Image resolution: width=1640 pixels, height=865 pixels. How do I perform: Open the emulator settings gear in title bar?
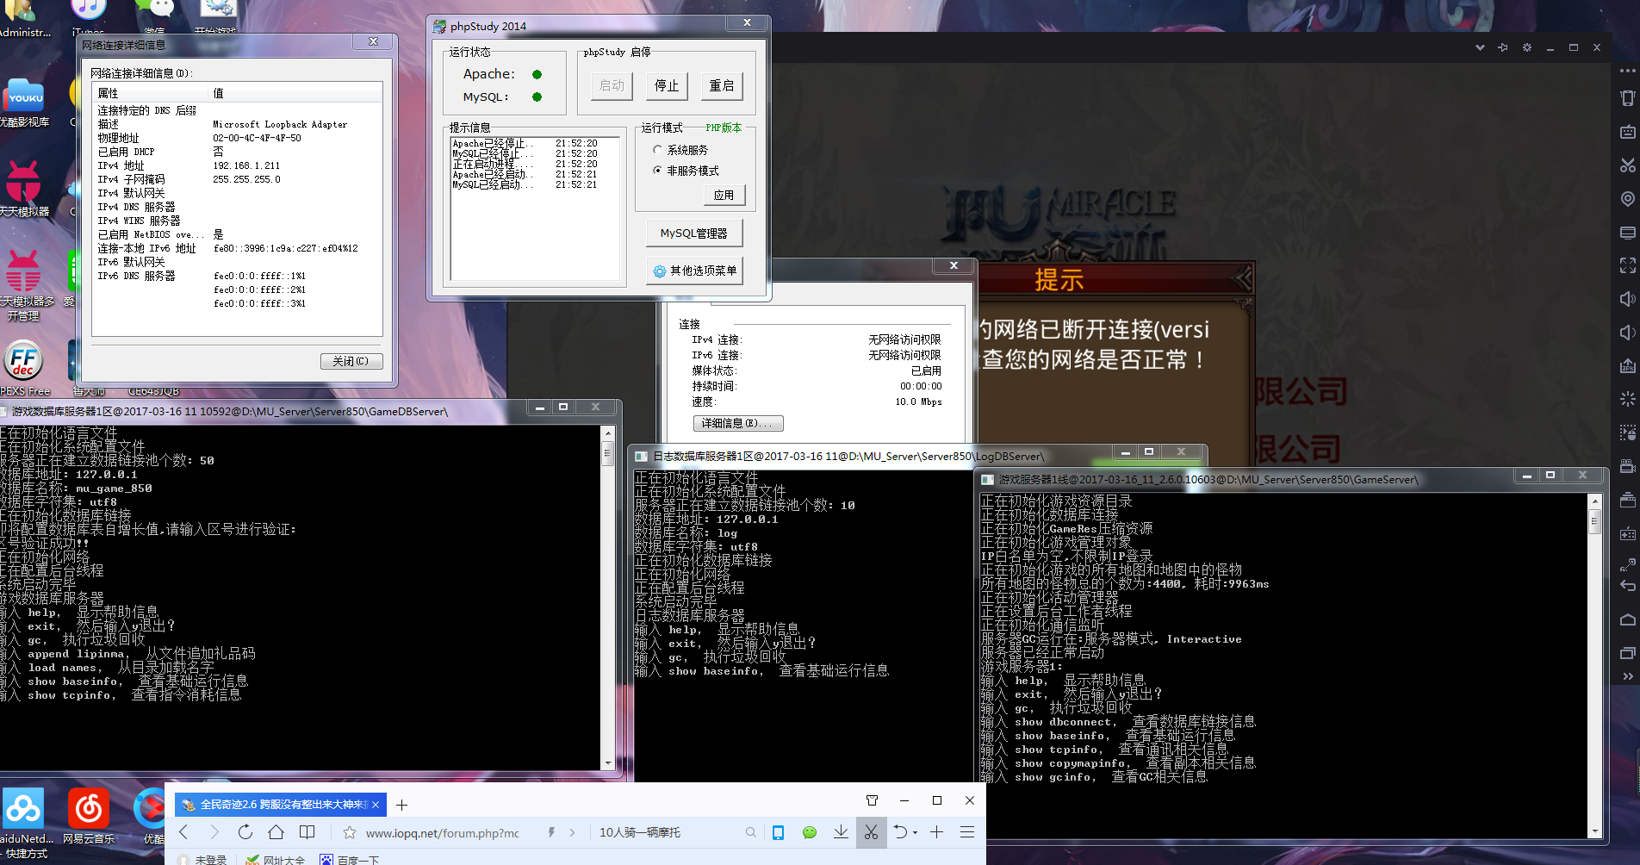coord(1527,47)
